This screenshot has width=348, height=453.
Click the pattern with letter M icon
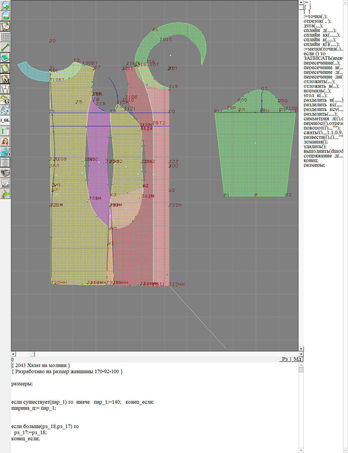(x=5, y=79)
